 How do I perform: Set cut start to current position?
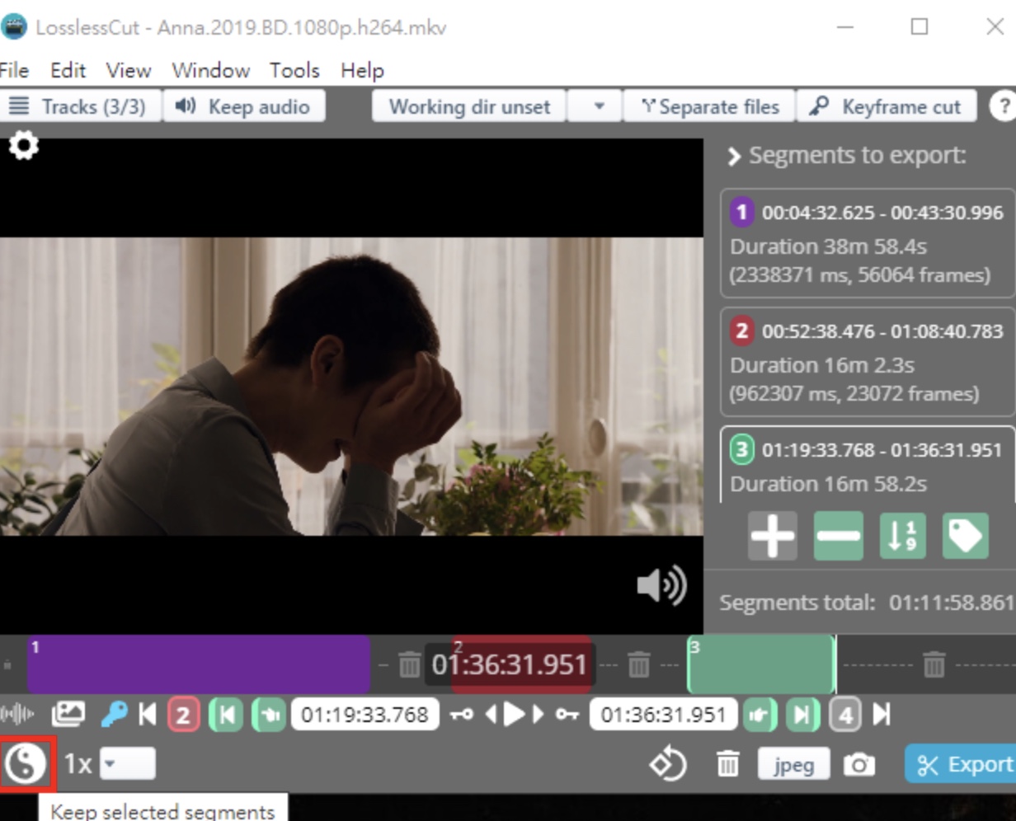click(x=268, y=714)
